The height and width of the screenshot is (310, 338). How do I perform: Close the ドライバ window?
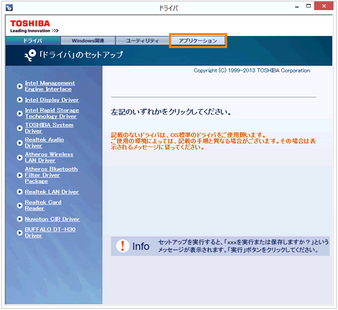click(324, 6)
